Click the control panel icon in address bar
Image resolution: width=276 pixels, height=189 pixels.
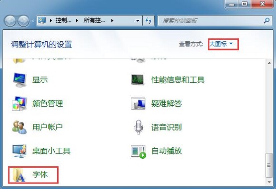pyautogui.click(x=42, y=20)
